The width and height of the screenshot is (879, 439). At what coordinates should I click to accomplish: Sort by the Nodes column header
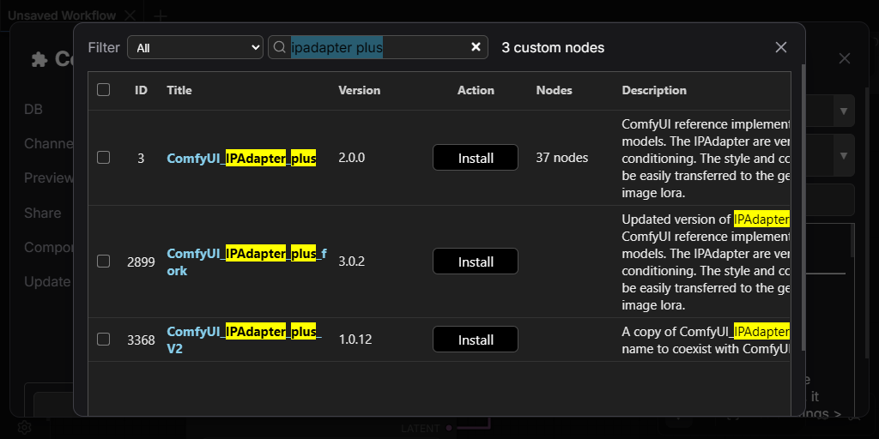pos(554,90)
